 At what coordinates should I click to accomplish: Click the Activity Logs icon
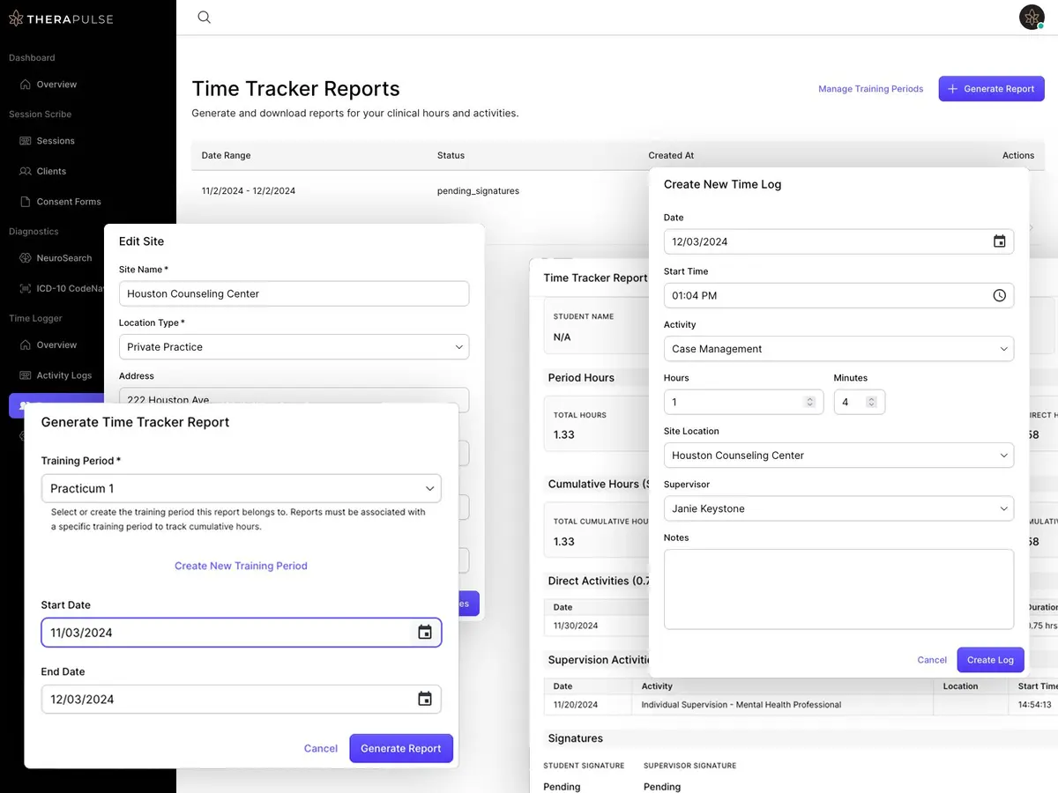pyautogui.click(x=26, y=375)
